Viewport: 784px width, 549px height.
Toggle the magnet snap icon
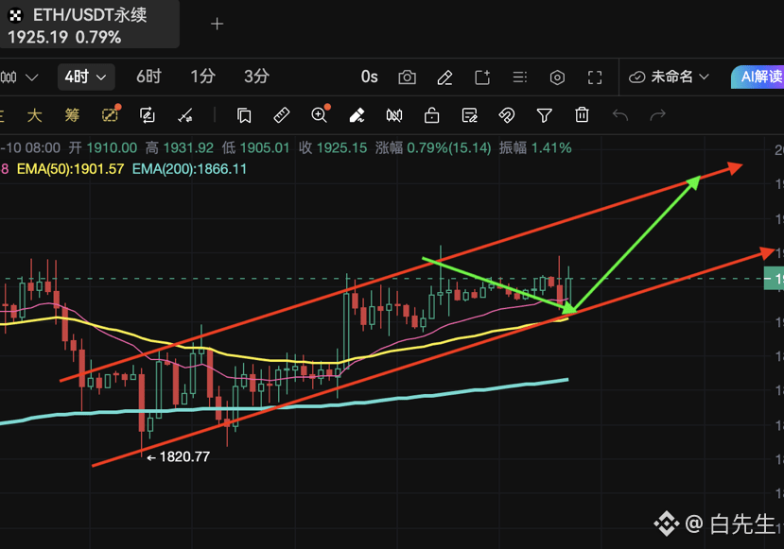507,115
